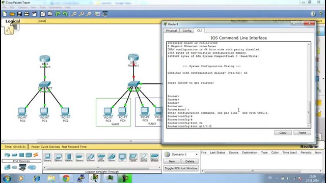Select the PC5 computer in VLAN3
The image size is (326, 183).
point(145,112)
